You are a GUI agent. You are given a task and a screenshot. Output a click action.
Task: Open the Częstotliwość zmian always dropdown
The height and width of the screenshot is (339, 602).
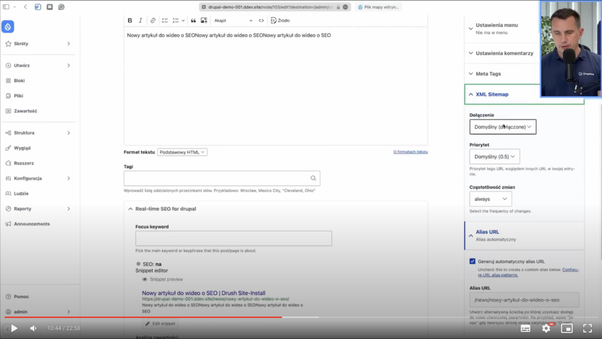pos(491,199)
